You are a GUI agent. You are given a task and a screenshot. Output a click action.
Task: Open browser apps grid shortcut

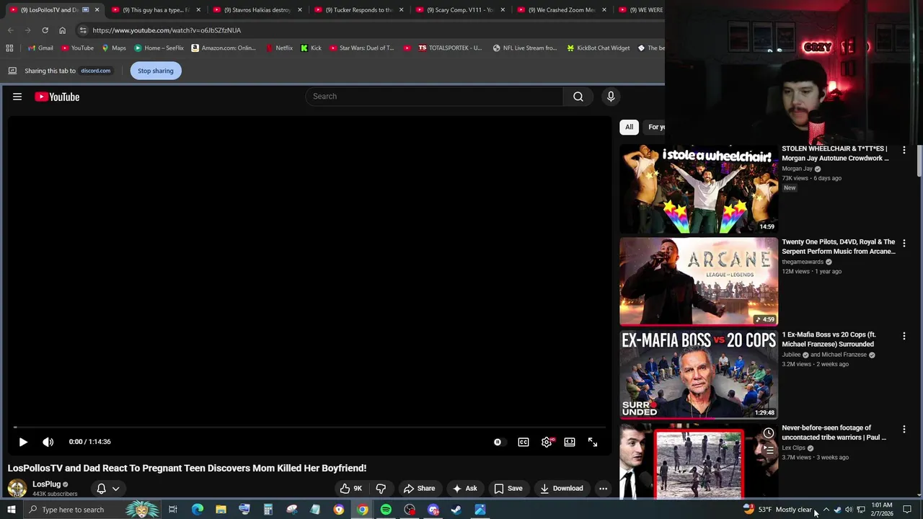[x=9, y=48]
